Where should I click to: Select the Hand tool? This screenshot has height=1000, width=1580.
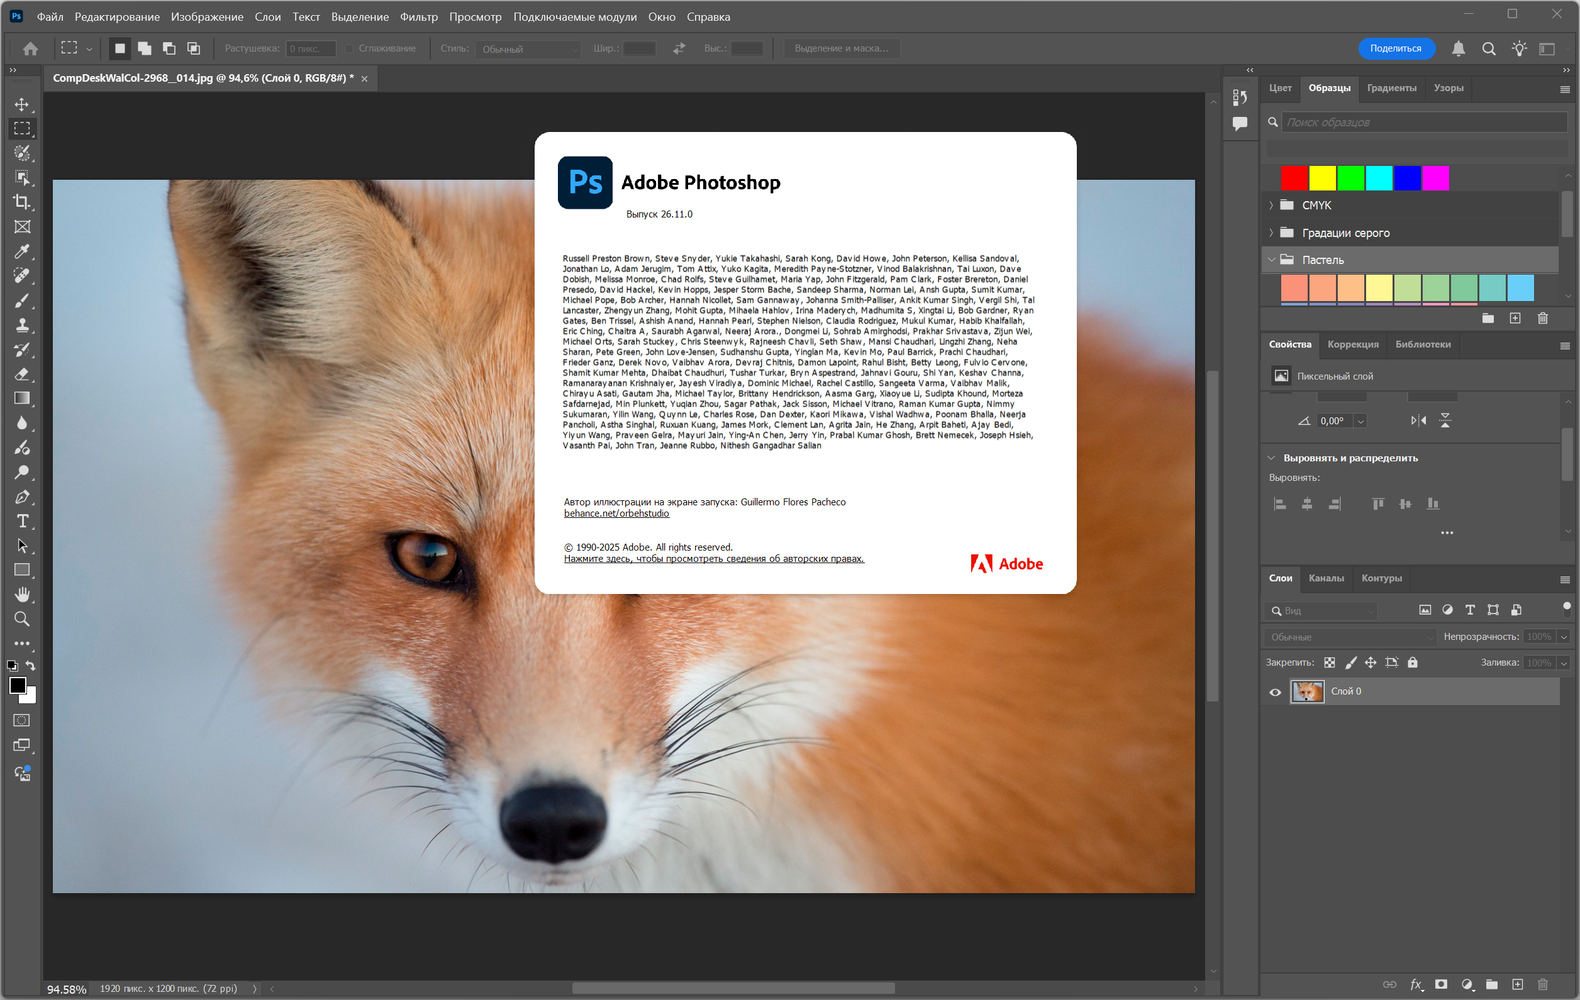click(x=21, y=595)
